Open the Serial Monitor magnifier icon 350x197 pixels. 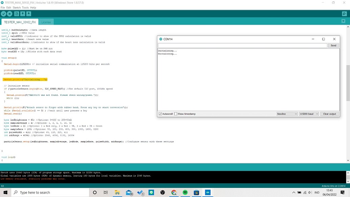tap(345, 14)
